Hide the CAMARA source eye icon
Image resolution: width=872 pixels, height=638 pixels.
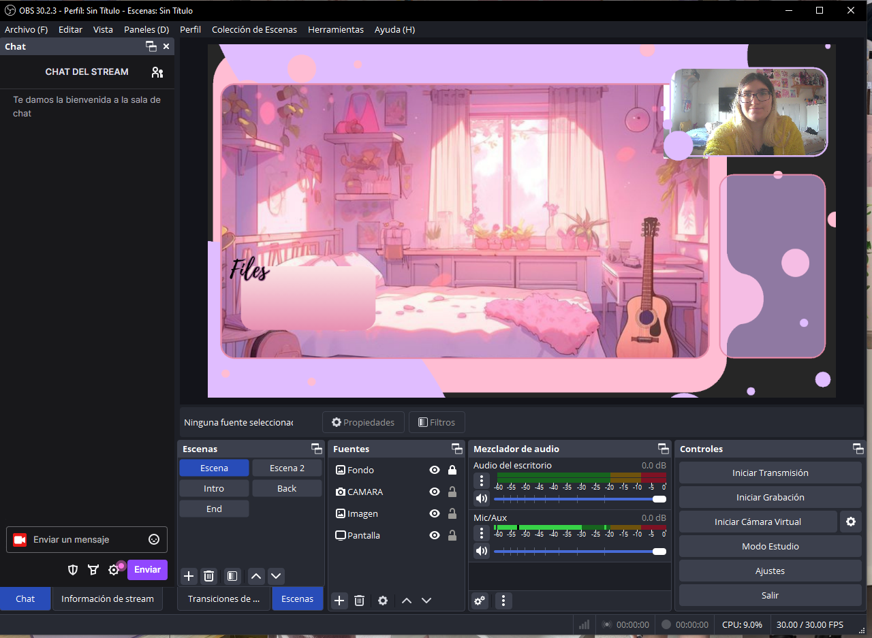pos(435,492)
